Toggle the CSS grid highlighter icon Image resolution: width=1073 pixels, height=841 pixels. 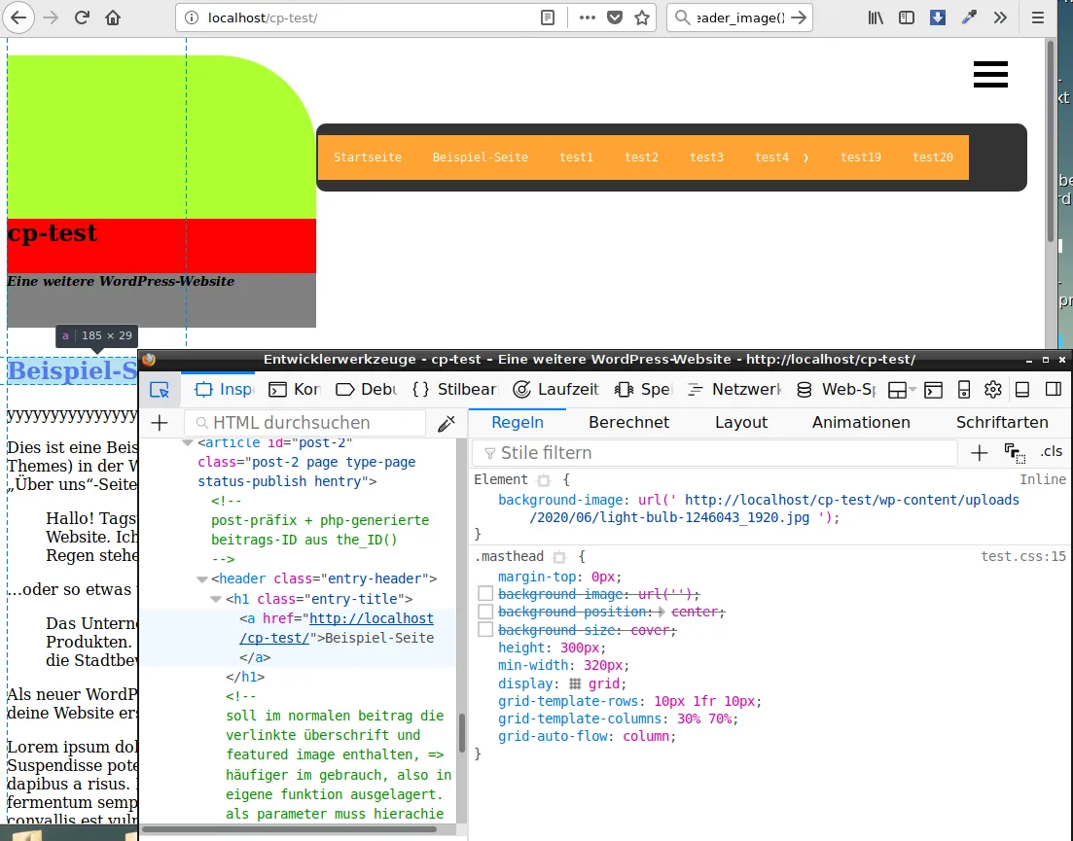click(576, 683)
